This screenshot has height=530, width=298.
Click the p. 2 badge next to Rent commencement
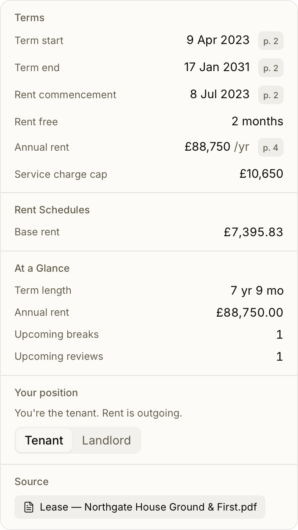click(271, 95)
